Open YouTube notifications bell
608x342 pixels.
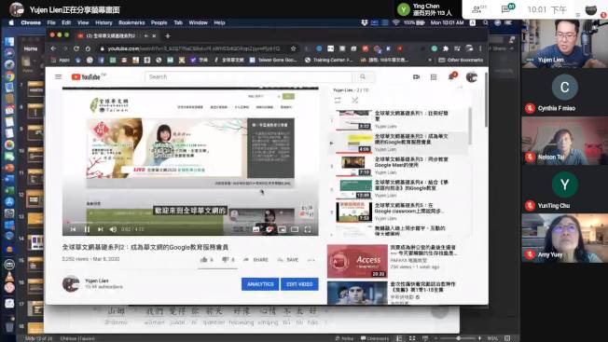coord(451,77)
